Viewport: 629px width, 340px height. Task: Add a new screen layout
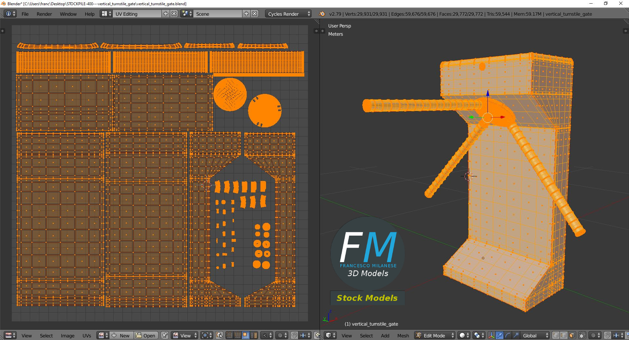click(x=166, y=14)
